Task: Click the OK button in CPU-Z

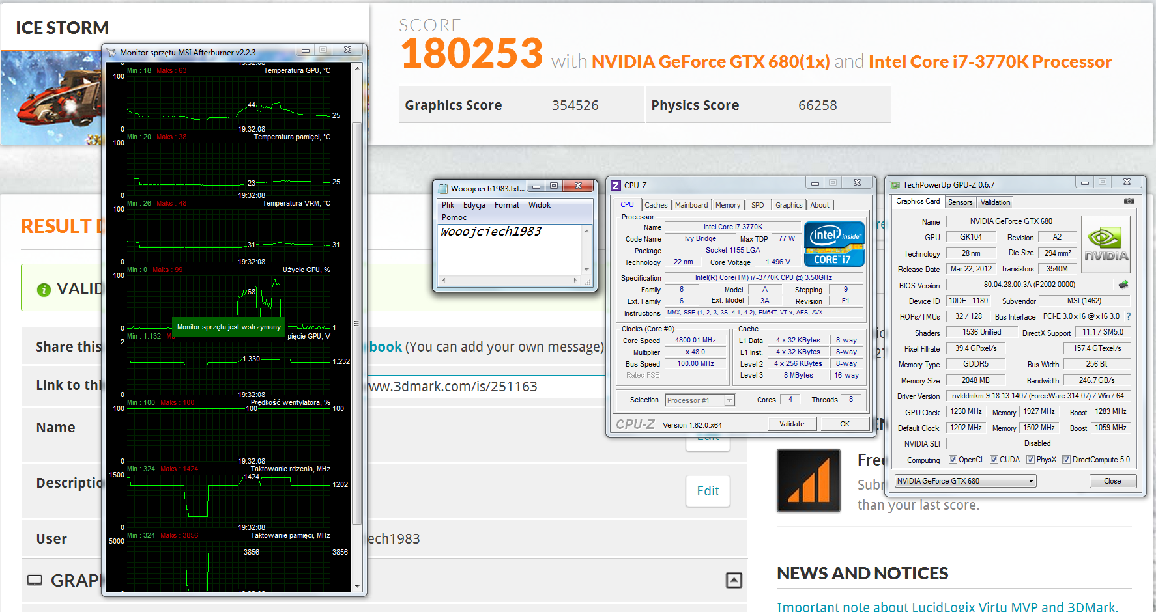Action: pos(845,424)
